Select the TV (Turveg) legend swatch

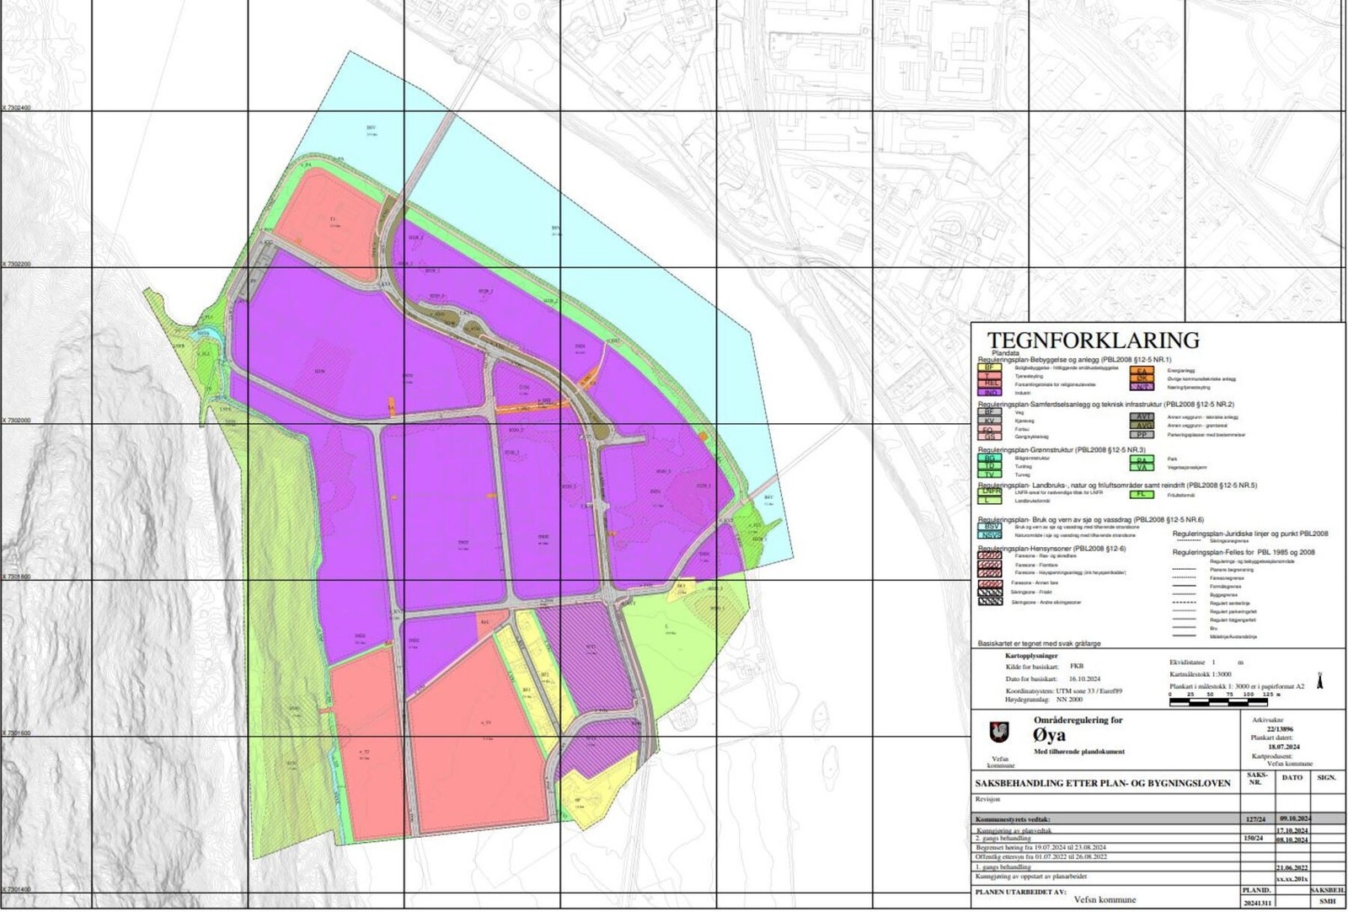coord(988,475)
